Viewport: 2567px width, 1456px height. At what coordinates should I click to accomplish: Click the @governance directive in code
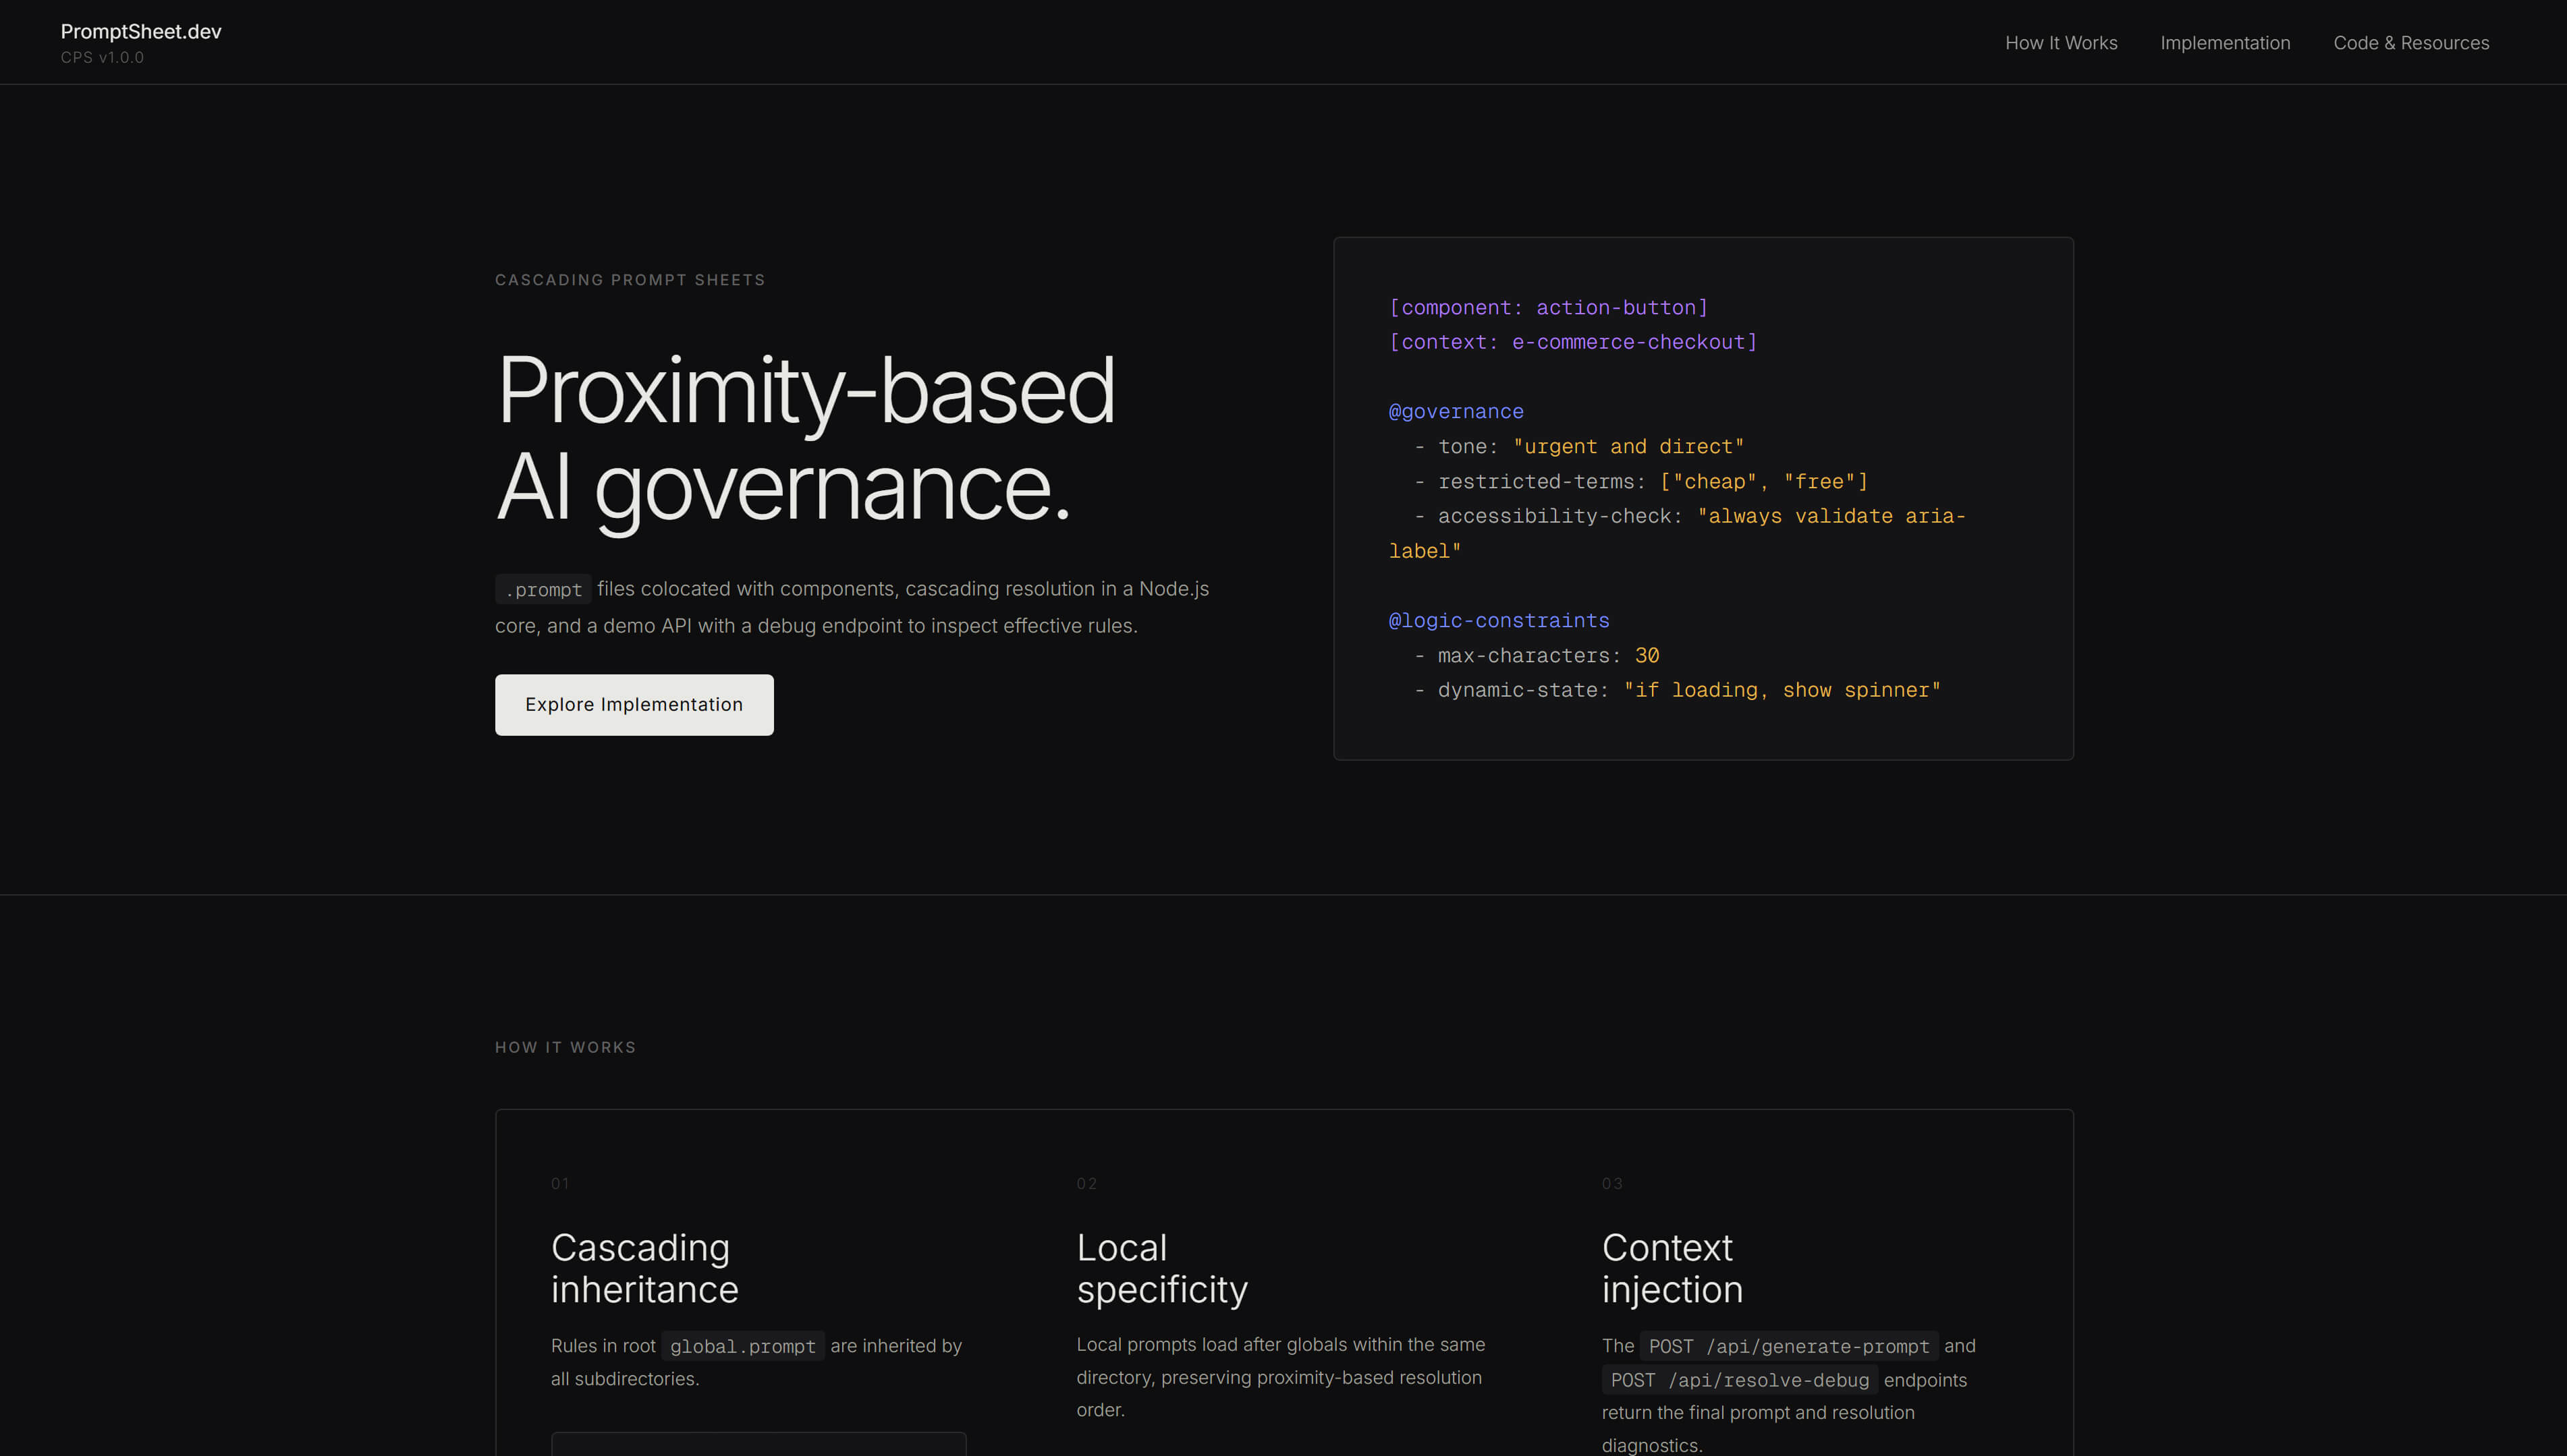click(1456, 412)
